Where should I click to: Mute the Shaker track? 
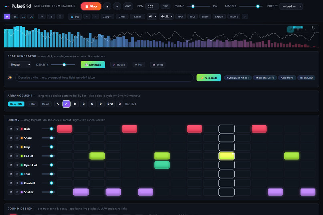click(11, 192)
